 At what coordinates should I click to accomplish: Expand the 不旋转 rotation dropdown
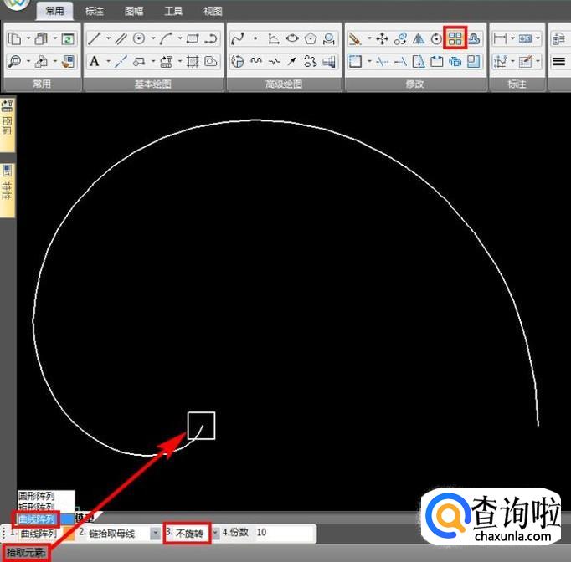point(215,533)
